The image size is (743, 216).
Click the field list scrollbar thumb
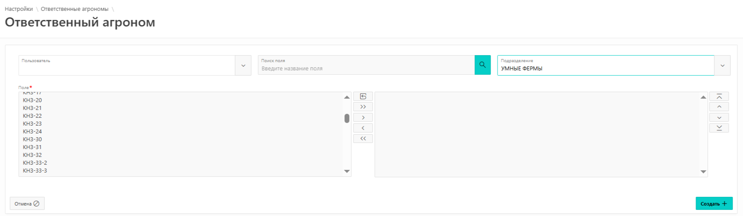(347, 118)
